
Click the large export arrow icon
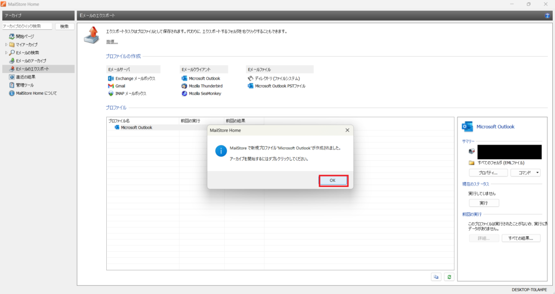pyautogui.click(x=92, y=35)
